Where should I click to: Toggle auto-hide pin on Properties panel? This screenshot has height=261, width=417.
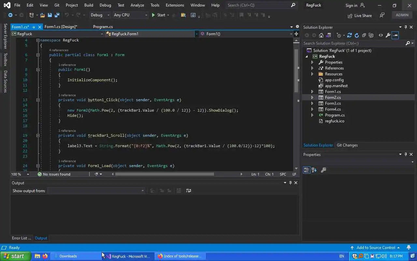(406, 154)
